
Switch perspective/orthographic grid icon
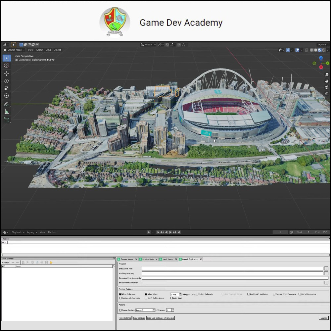point(327,94)
